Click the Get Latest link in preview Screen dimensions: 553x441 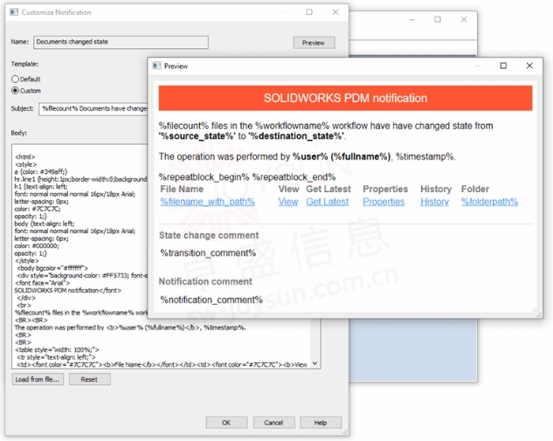pyautogui.click(x=327, y=202)
